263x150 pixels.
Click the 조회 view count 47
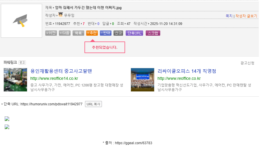click(129, 24)
